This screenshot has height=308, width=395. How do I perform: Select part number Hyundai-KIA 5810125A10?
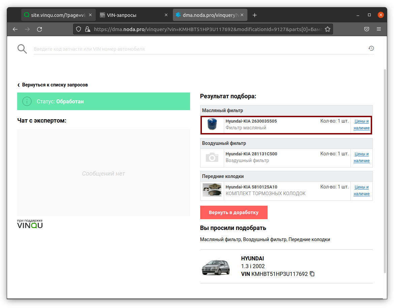[251, 187]
